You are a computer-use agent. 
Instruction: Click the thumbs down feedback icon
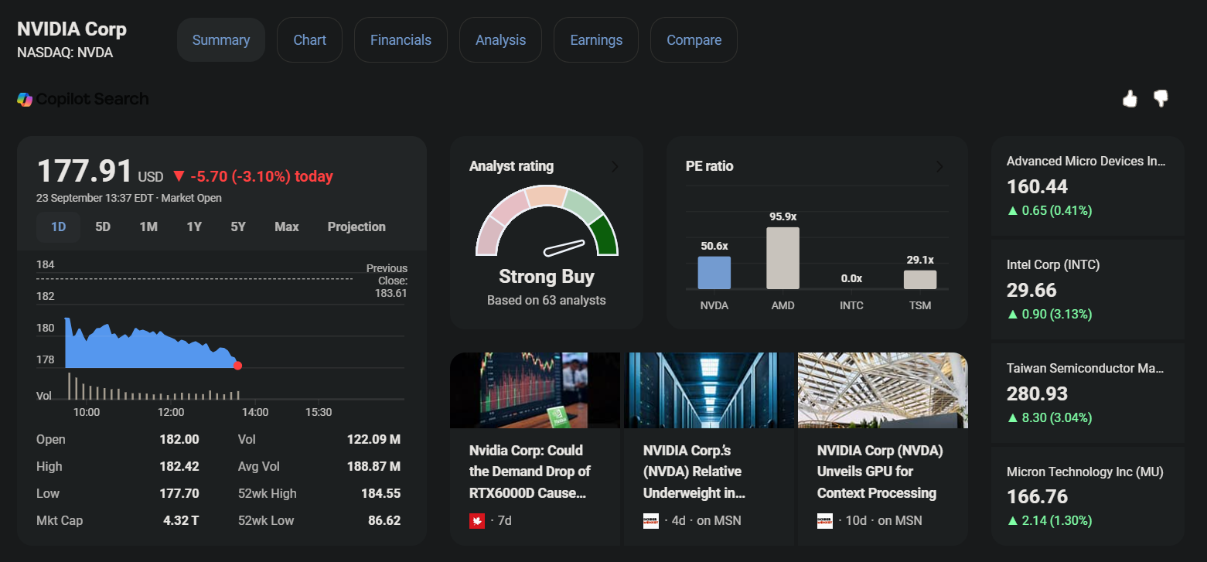(1161, 99)
